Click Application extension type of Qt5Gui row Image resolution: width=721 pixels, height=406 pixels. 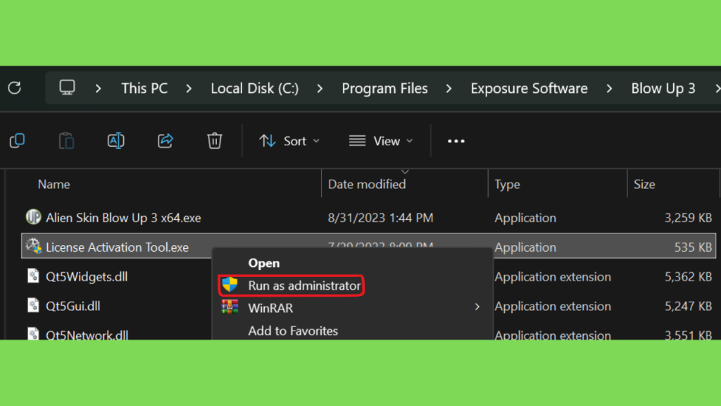[x=553, y=306]
